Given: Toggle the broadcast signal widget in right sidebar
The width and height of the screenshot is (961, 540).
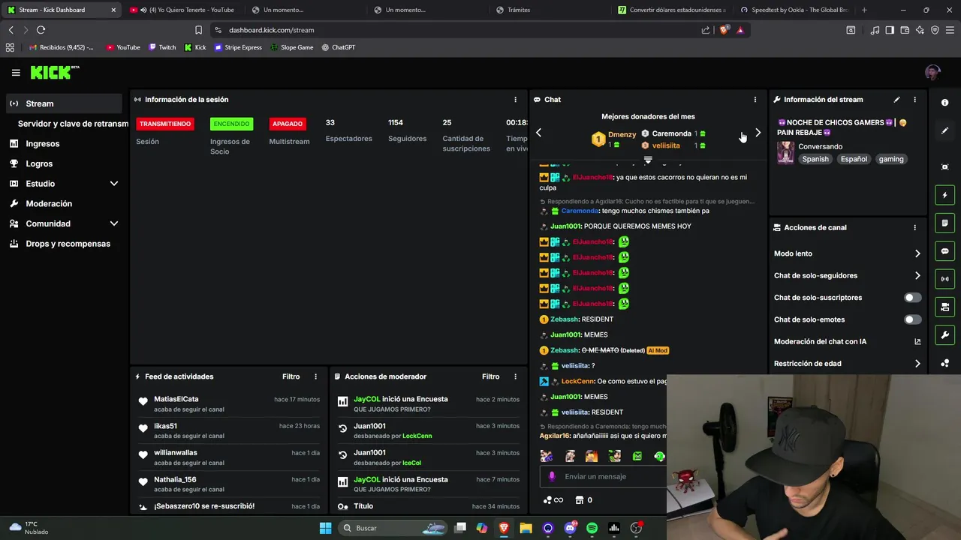Looking at the screenshot, I should (x=945, y=279).
